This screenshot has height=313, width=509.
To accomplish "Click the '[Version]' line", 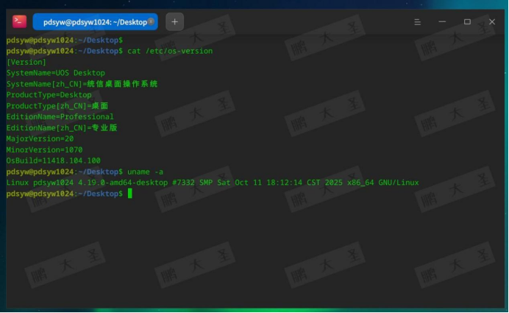I will tap(26, 62).
